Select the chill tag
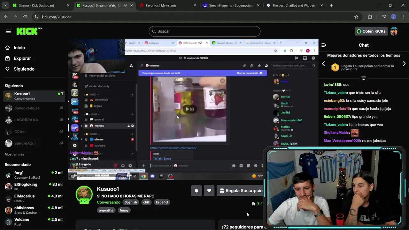 click(x=146, y=202)
